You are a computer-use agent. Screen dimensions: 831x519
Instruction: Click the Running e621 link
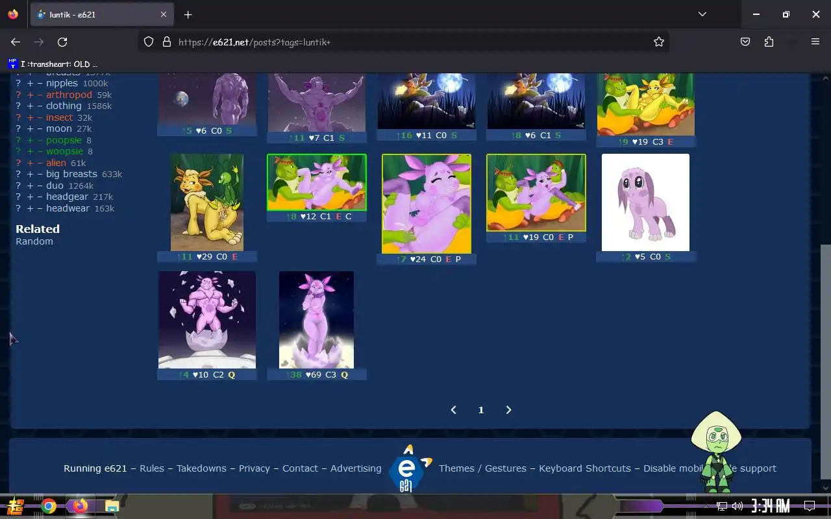[x=95, y=468]
